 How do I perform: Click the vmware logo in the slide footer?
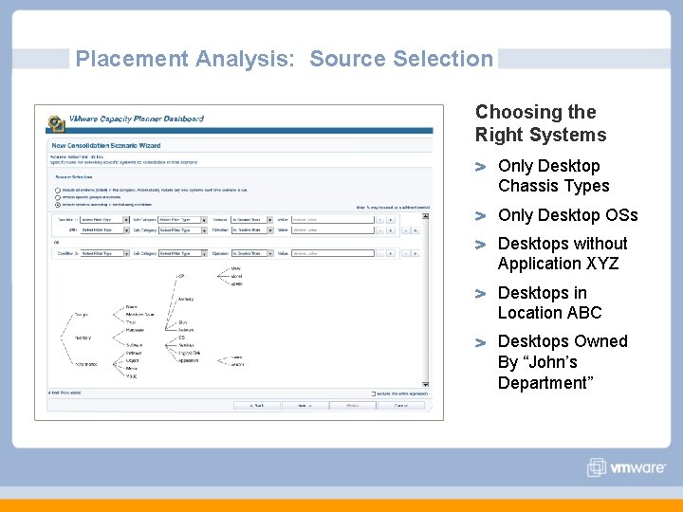pyautogui.click(x=626, y=467)
